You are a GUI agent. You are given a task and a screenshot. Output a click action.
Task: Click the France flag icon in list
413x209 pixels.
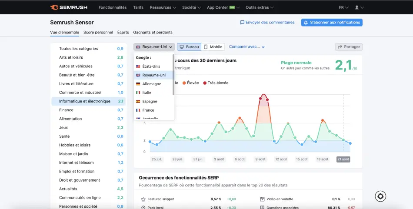138,110
